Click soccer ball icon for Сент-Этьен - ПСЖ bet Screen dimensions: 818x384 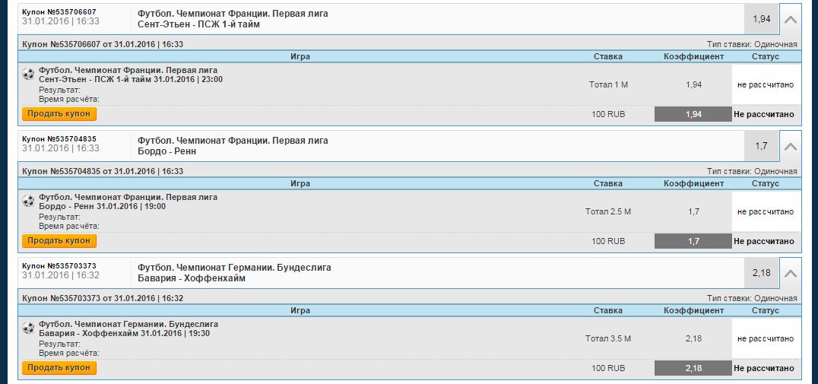pyautogui.click(x=28, y=74)
